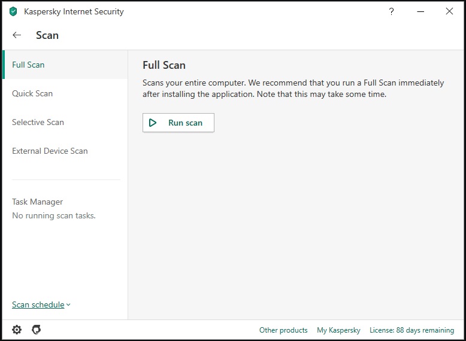
Task: Go to My Kaspersky
Action: coord(338,330)
